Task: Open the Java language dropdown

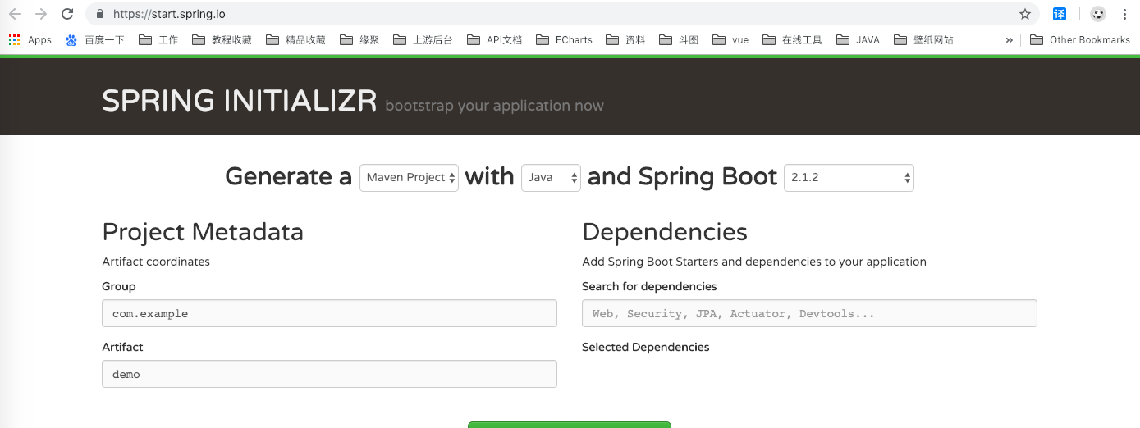Action: 551,178
